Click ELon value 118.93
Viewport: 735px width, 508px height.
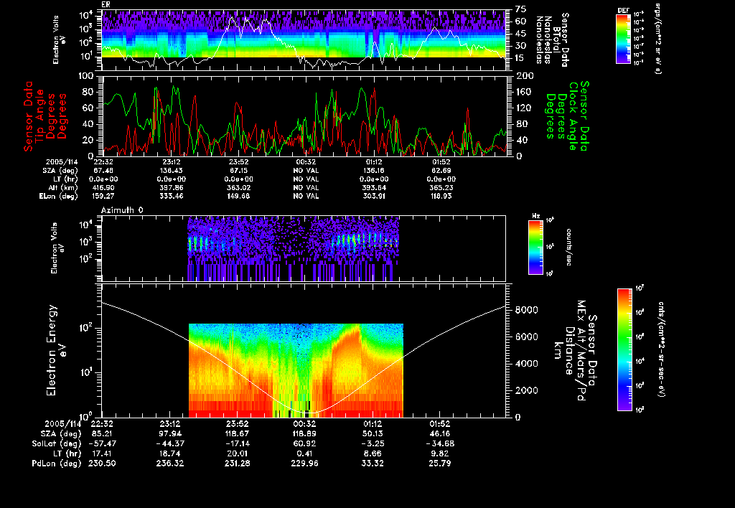point(441,196)
